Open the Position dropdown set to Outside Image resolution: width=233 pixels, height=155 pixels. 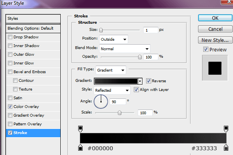tap(114, 39)
